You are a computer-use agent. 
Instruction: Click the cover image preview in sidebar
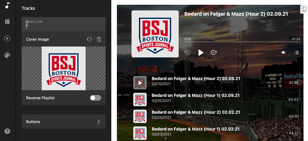(x=64, y=68)
